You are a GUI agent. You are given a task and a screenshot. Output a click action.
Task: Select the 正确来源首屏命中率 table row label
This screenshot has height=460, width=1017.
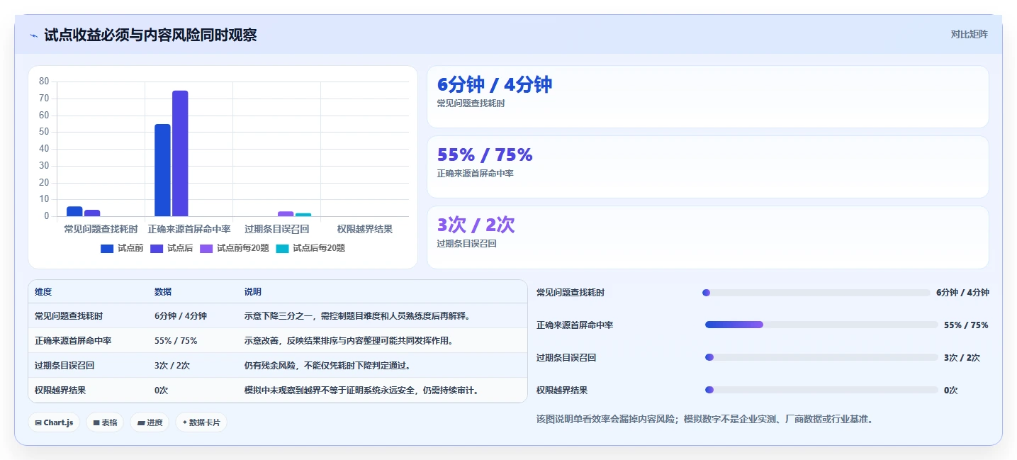coord(73,341)
